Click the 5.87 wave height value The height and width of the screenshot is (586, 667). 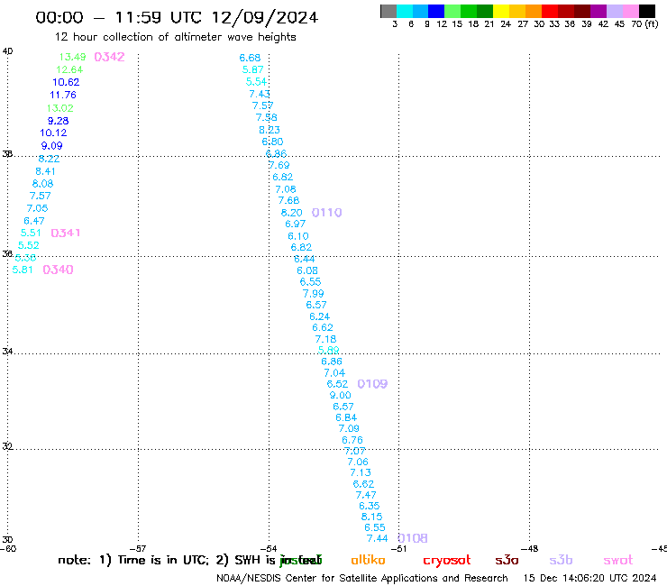253,69
